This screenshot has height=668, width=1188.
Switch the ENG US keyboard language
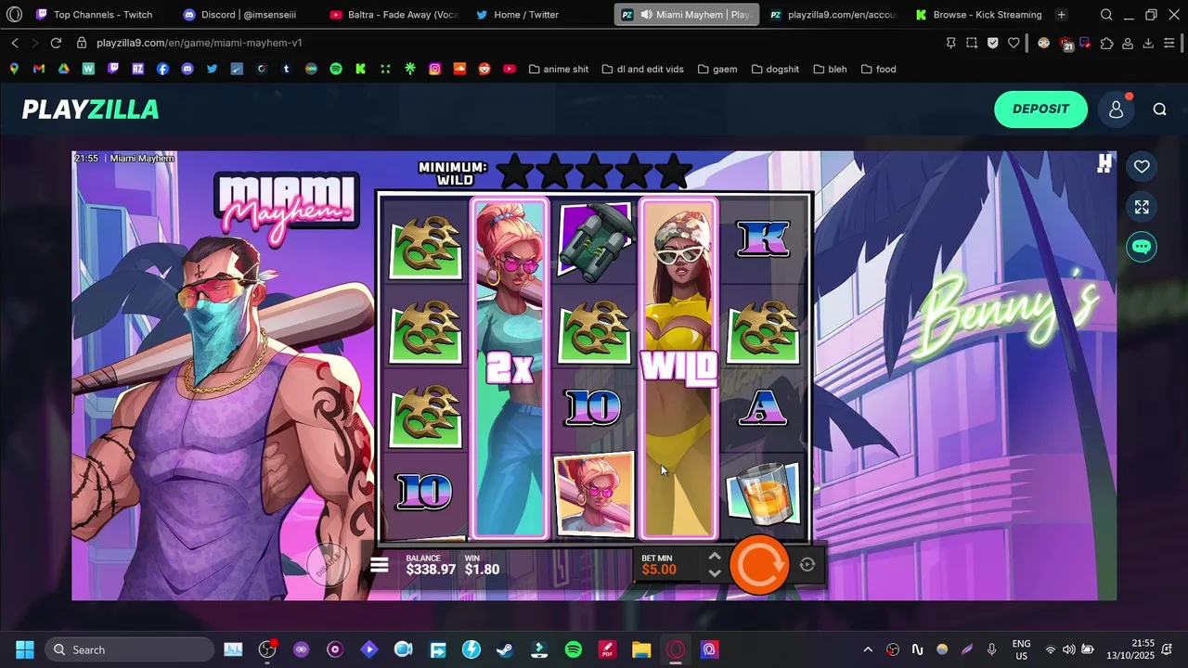coord(1021,649)
